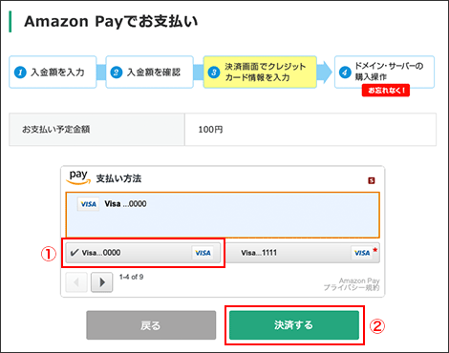
Task: Click the gray 戻る button
Action: tap(151, 325)
